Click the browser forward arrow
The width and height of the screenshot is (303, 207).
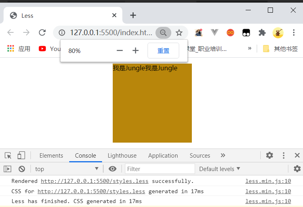point(26,32)
